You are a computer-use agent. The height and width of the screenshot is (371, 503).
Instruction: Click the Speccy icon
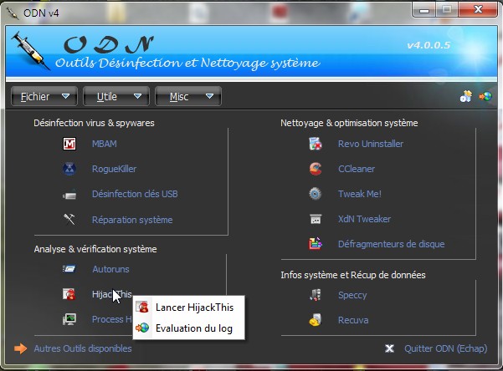[316, 295]
